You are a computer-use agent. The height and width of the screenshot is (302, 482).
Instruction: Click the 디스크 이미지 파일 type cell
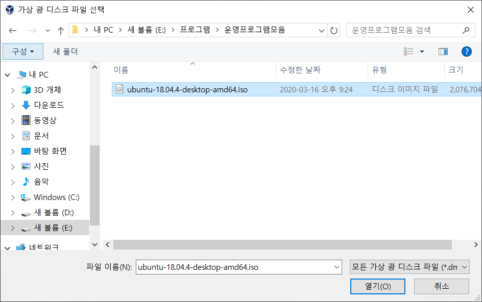(x=404, y=89)
